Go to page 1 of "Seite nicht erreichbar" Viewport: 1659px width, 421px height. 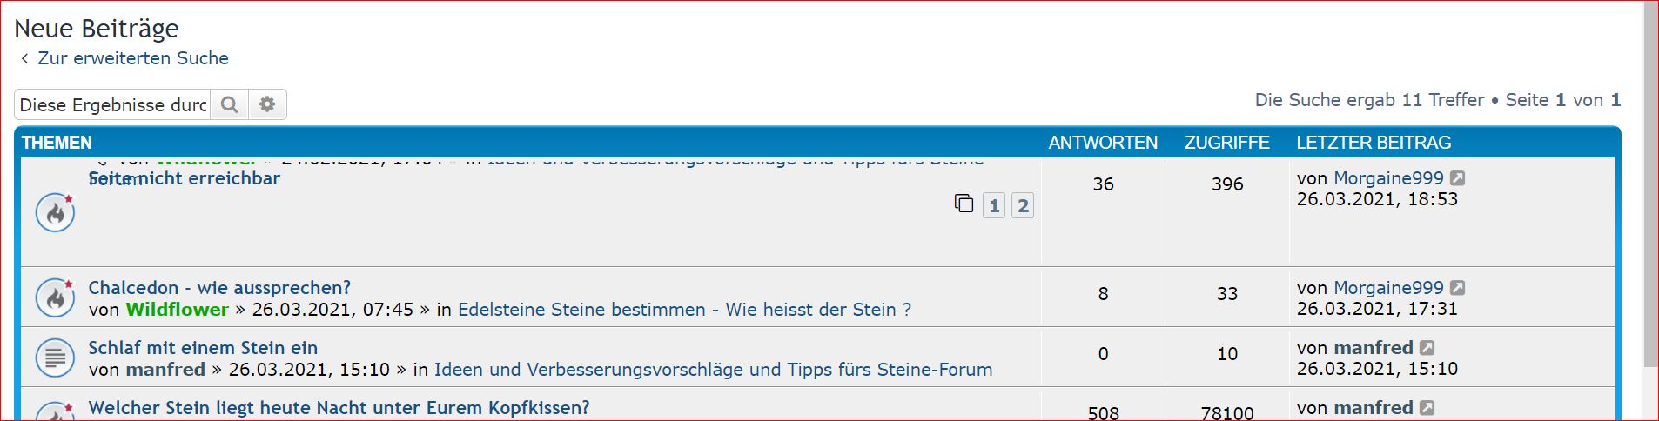pos(994,206)
